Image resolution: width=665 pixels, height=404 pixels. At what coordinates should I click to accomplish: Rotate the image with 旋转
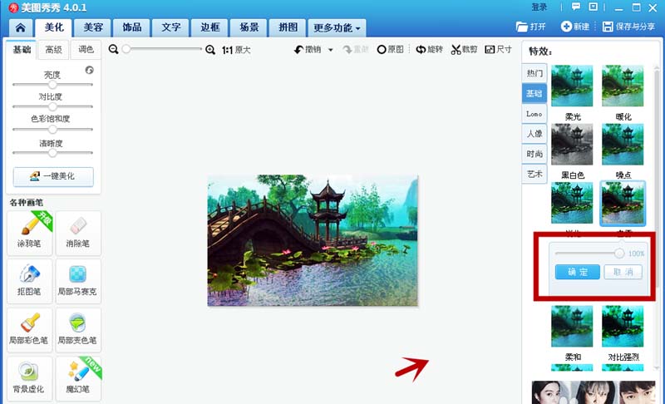tap(429, 50)
